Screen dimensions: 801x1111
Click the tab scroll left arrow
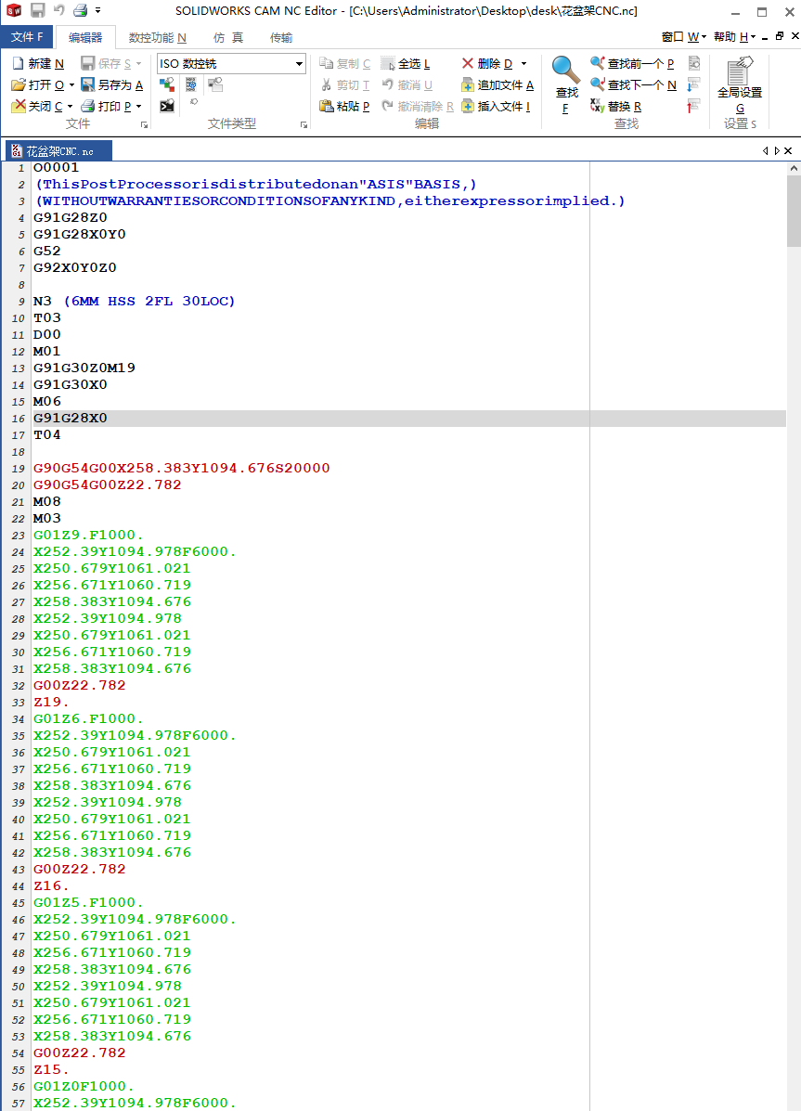coord(766,151)
